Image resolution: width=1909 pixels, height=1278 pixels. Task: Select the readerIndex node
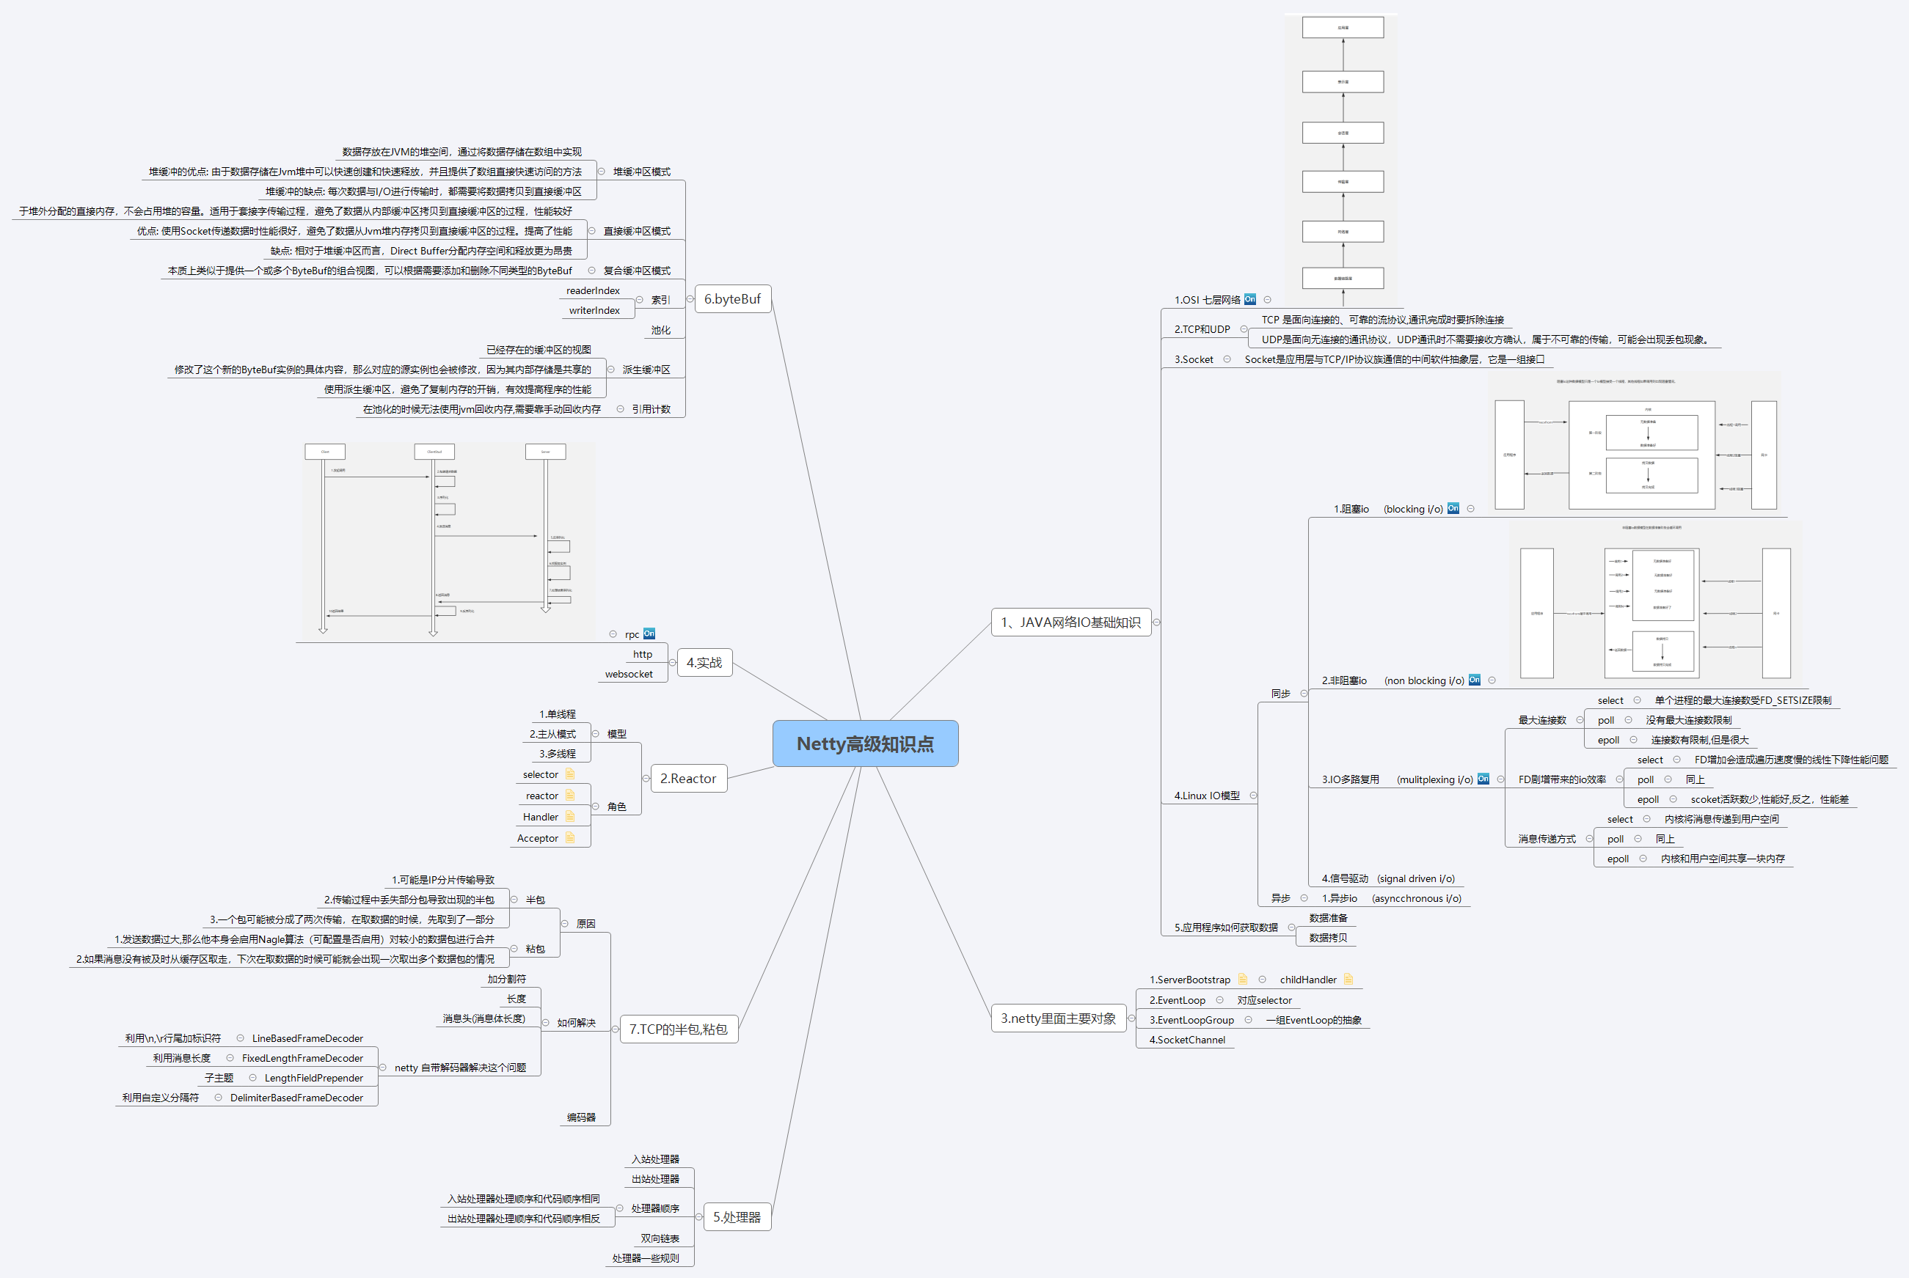tap(593, 290)
